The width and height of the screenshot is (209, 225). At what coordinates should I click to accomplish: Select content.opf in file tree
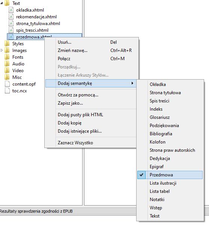(x=24, y=84)
